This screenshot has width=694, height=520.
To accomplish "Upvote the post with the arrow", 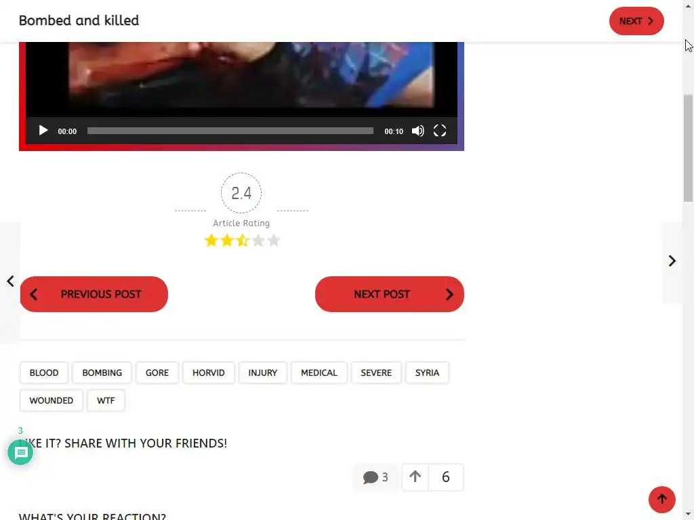I will [x=415, y=477].
